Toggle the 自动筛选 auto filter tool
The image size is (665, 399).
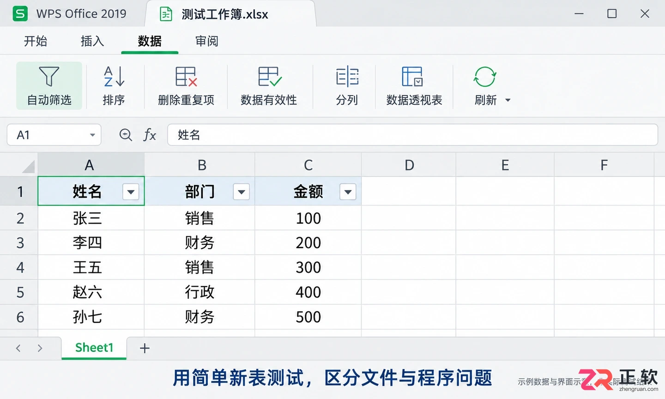pyautogui.click(x=49, y=86)
